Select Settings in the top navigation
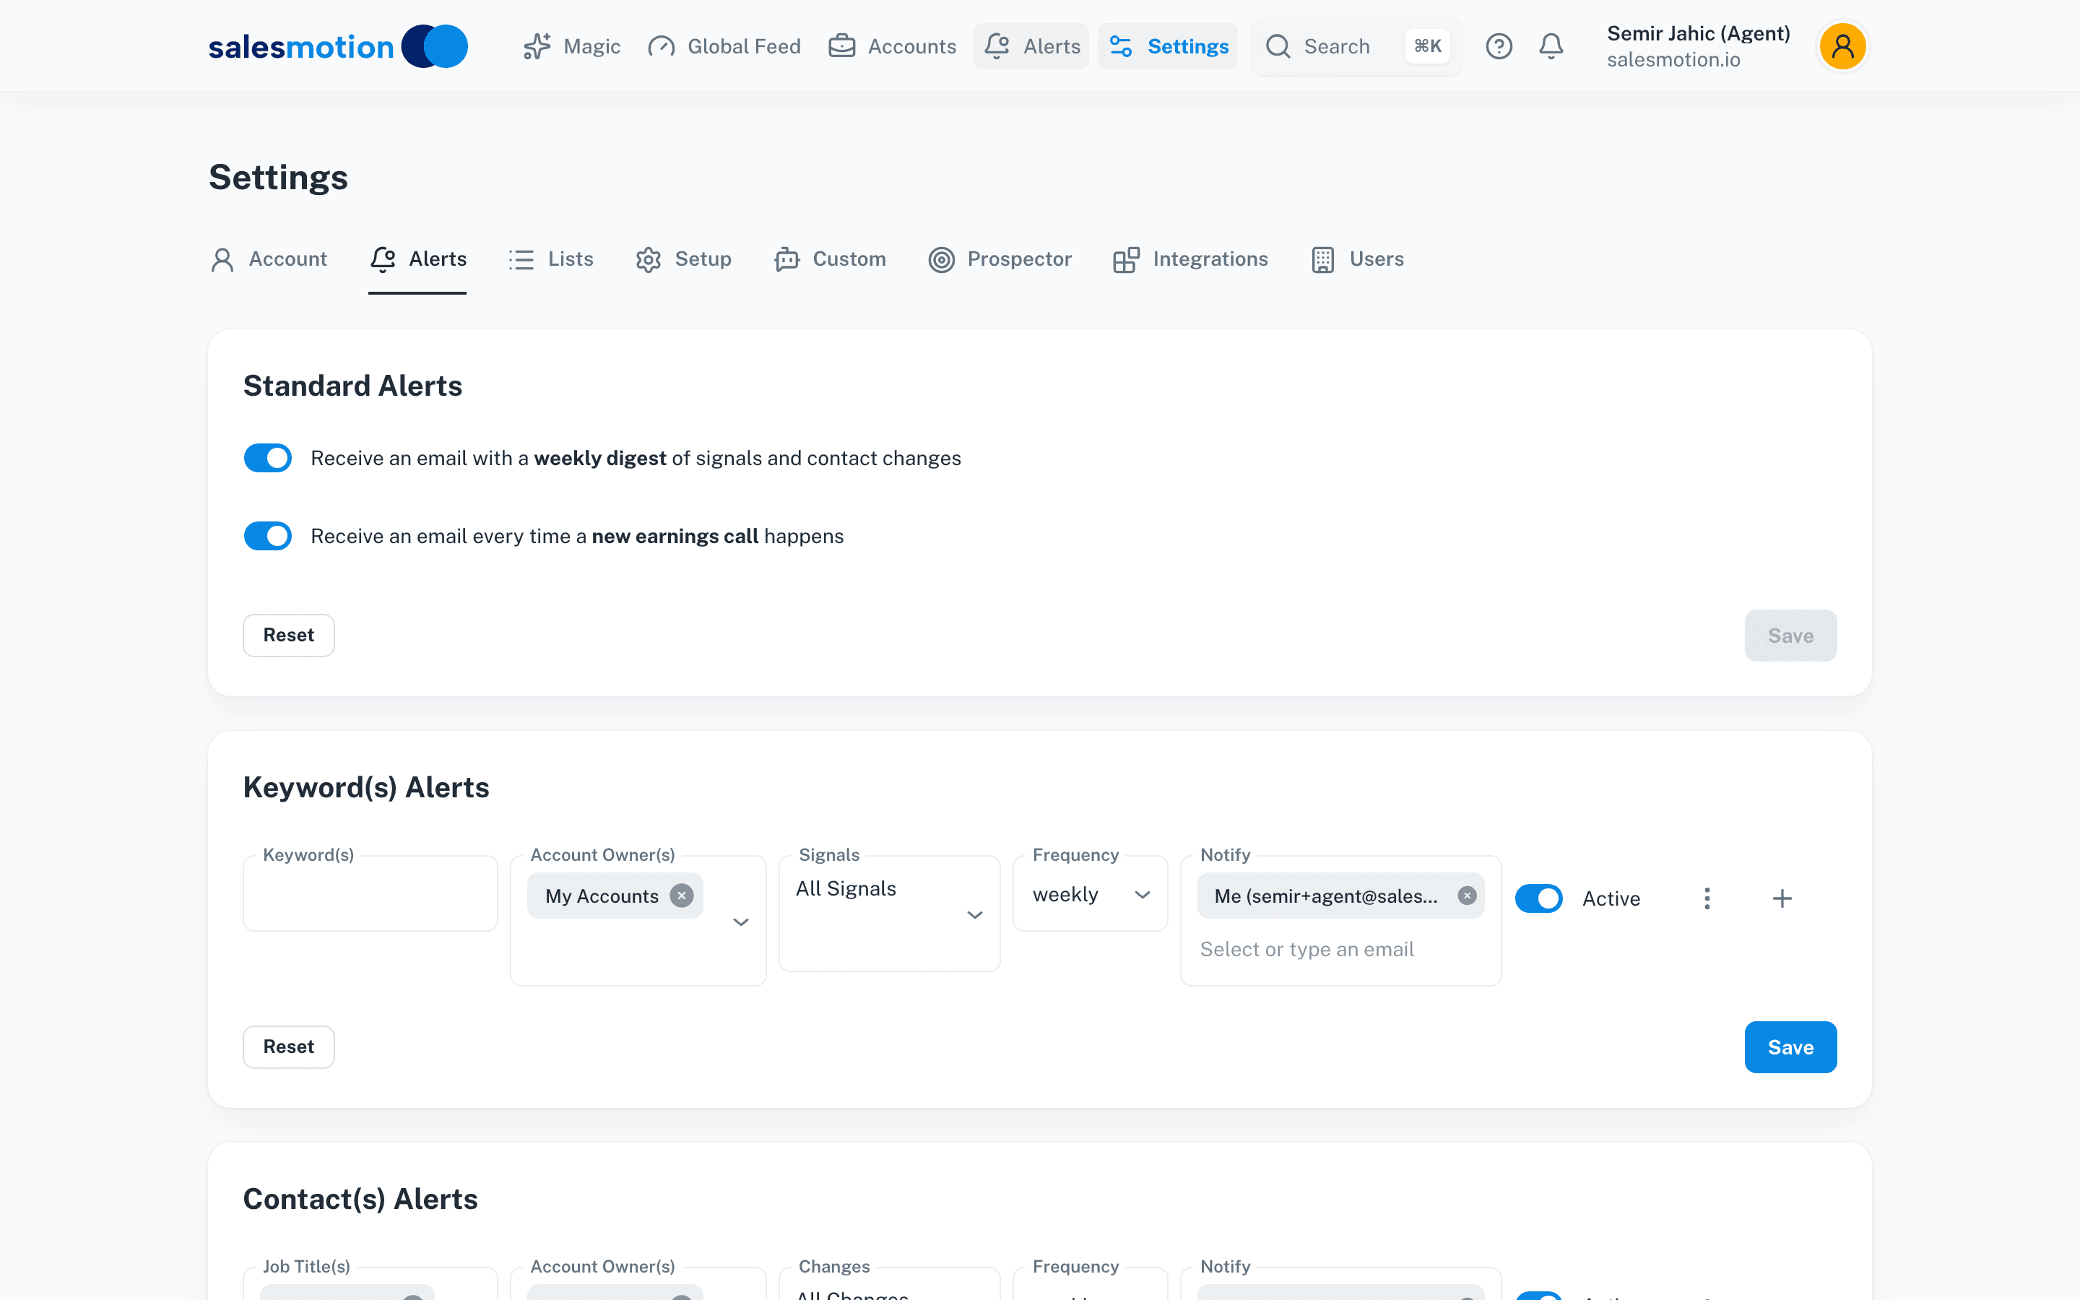This screenshot has width=2080, height=1300. (x=1168, y=46)
